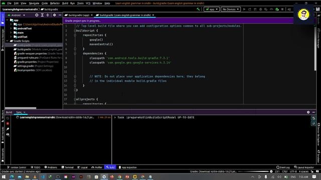Click the restart sync icon in Build panel
The image size is (321, 180).
tap(8, 118)
